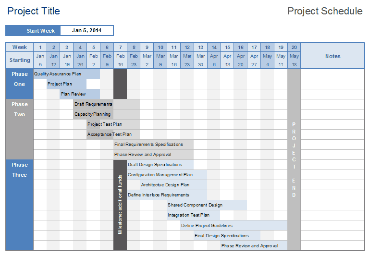Click the Notes column header
369x255 pixels.
(x=332, y=56)
